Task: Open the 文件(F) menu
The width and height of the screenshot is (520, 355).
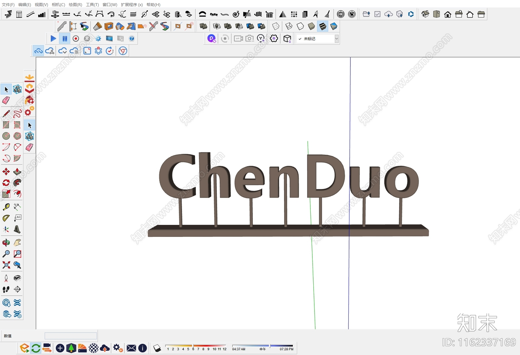Action: click(x=8, y=5)
